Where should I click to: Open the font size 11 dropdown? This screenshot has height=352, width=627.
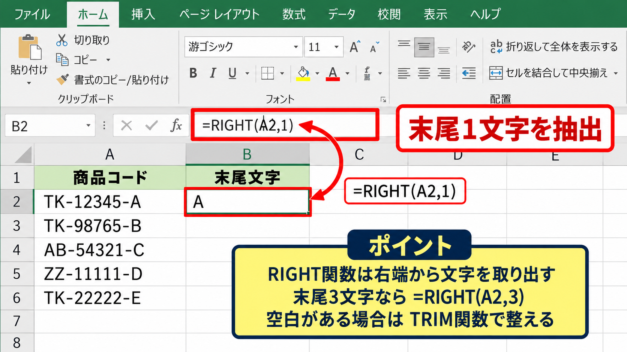point(336,47)
